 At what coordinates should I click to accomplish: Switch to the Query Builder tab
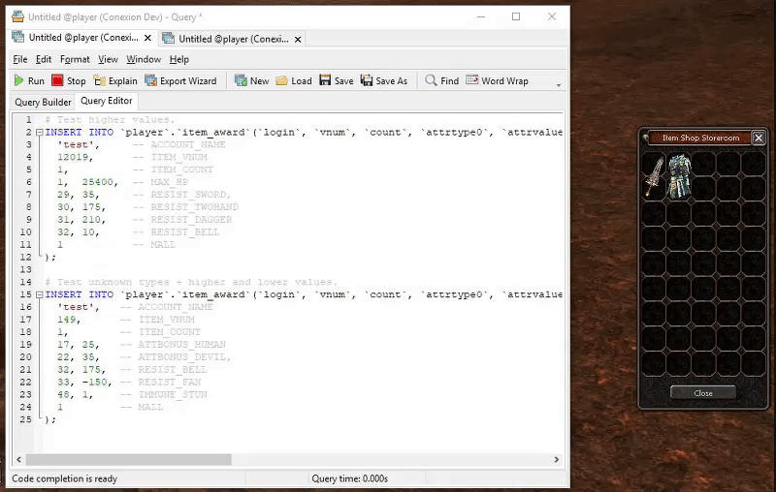coord(43,102)
